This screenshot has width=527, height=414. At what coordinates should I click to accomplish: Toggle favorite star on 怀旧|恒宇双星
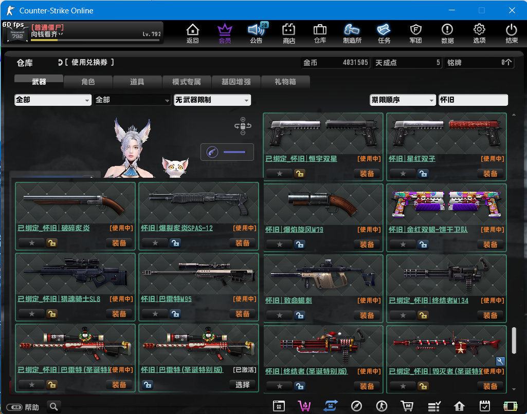280,174
